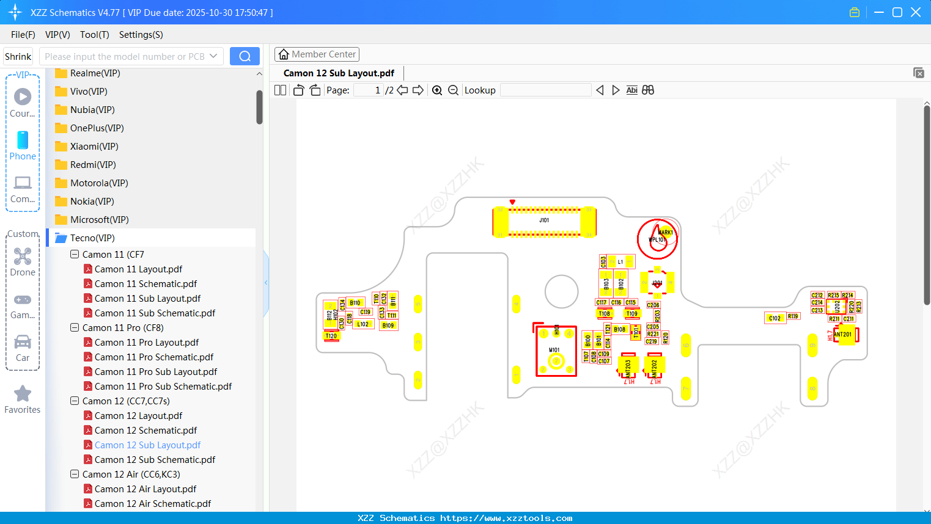931x524 pixels.
Task: Rotate the page counterclockwise
Action: [x=299, y=90]
